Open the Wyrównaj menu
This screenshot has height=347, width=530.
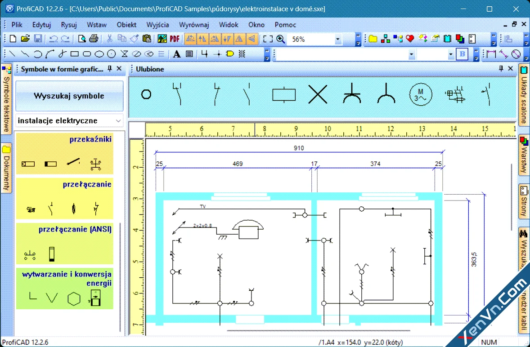pyautogui.click(x=194, y=25)
